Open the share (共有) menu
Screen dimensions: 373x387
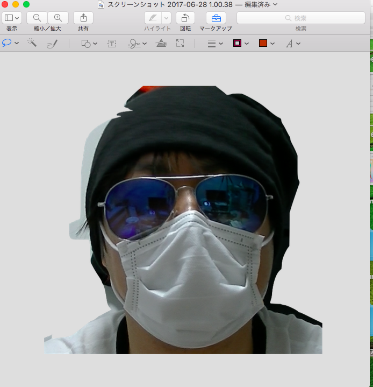click(x=83, y=18)
